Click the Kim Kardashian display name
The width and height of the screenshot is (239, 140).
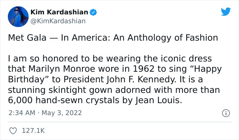point(59,13)
